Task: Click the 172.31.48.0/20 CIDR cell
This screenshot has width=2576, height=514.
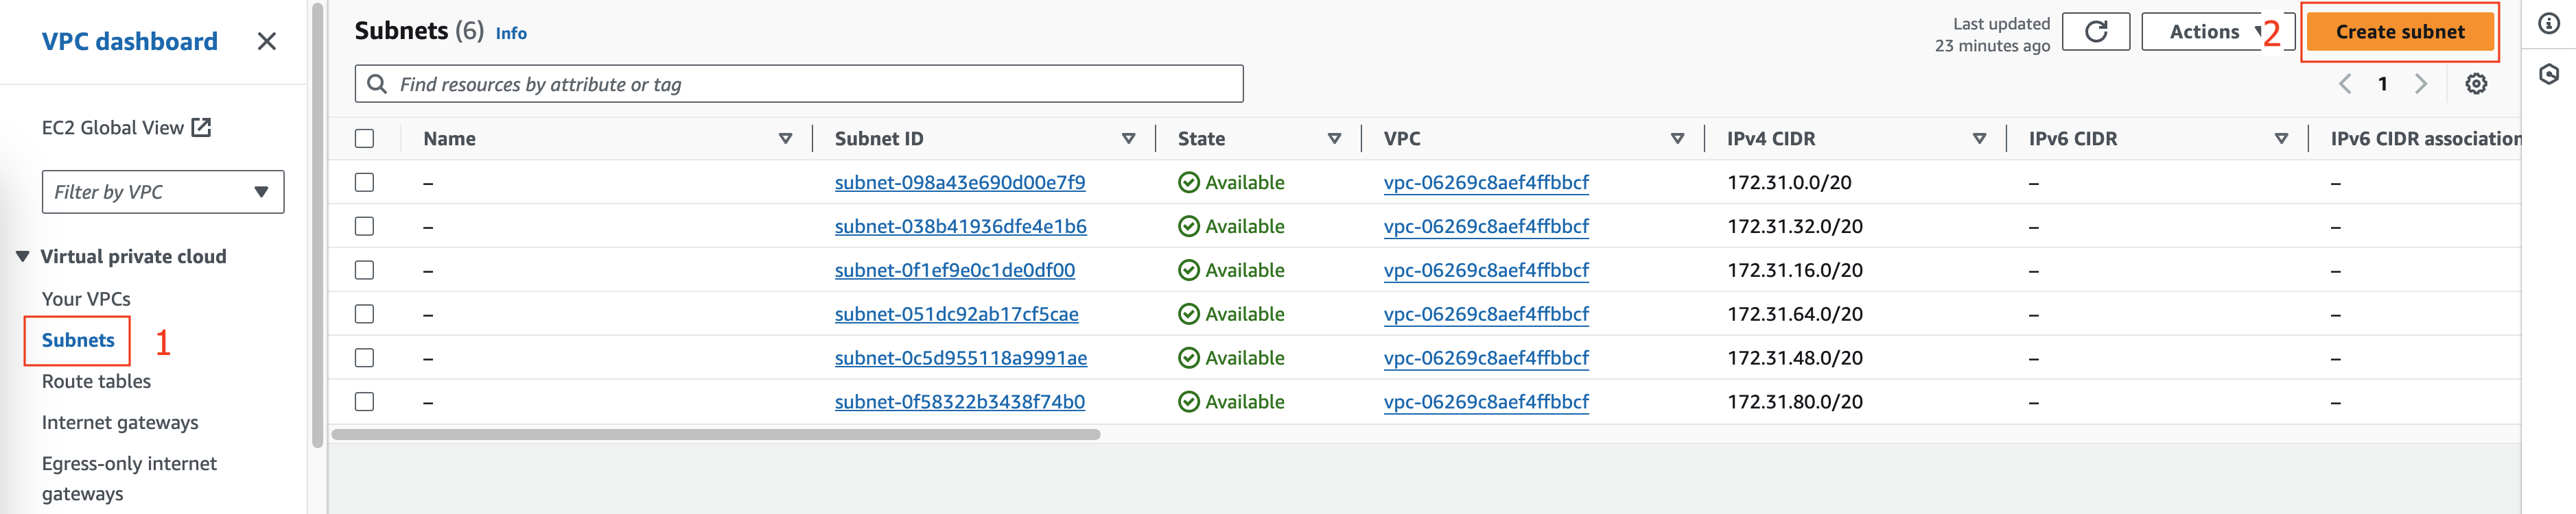Action: pyautogui.click(x=1795, y=358)
